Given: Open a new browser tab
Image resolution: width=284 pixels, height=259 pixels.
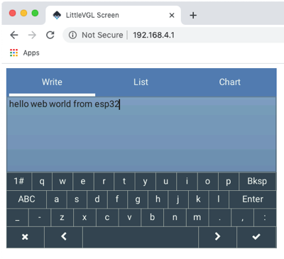Looking at the screenshot, I should [x=193, y=16].
